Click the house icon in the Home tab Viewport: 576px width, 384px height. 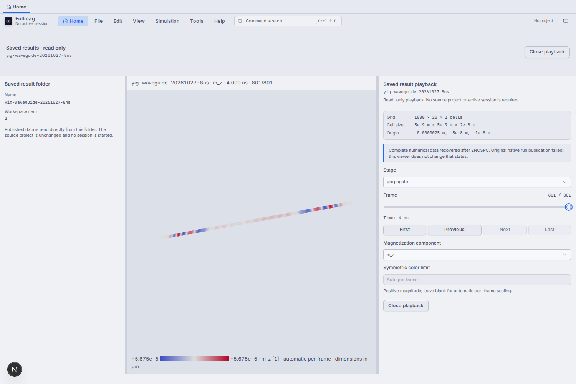(x=8, y=7)
